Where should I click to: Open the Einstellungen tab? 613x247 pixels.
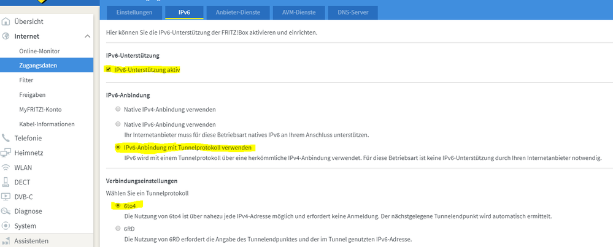pos(134,12)
